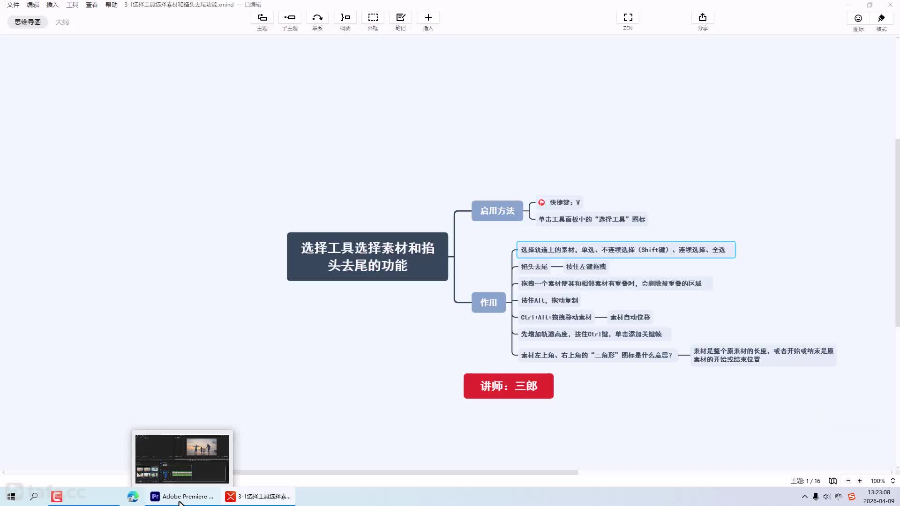Screen dimensions: 900x506
Task: Click the 概要 (Summary) toolbar icon
Action: click(345, 18)
